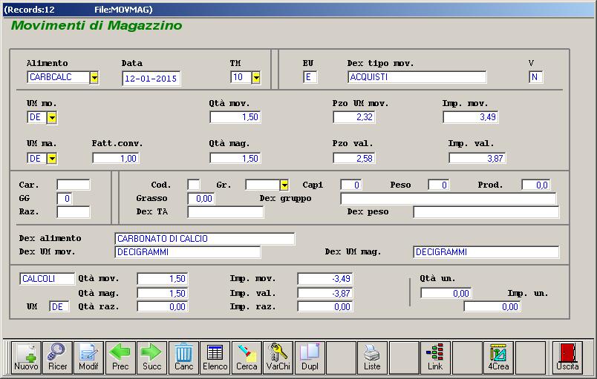Image resolution: width=597 pixels, height=379 pixels.
Task: Click the Pzo UM mov. field 2,32
Action: pyautogui.click(x=354, y=117)
